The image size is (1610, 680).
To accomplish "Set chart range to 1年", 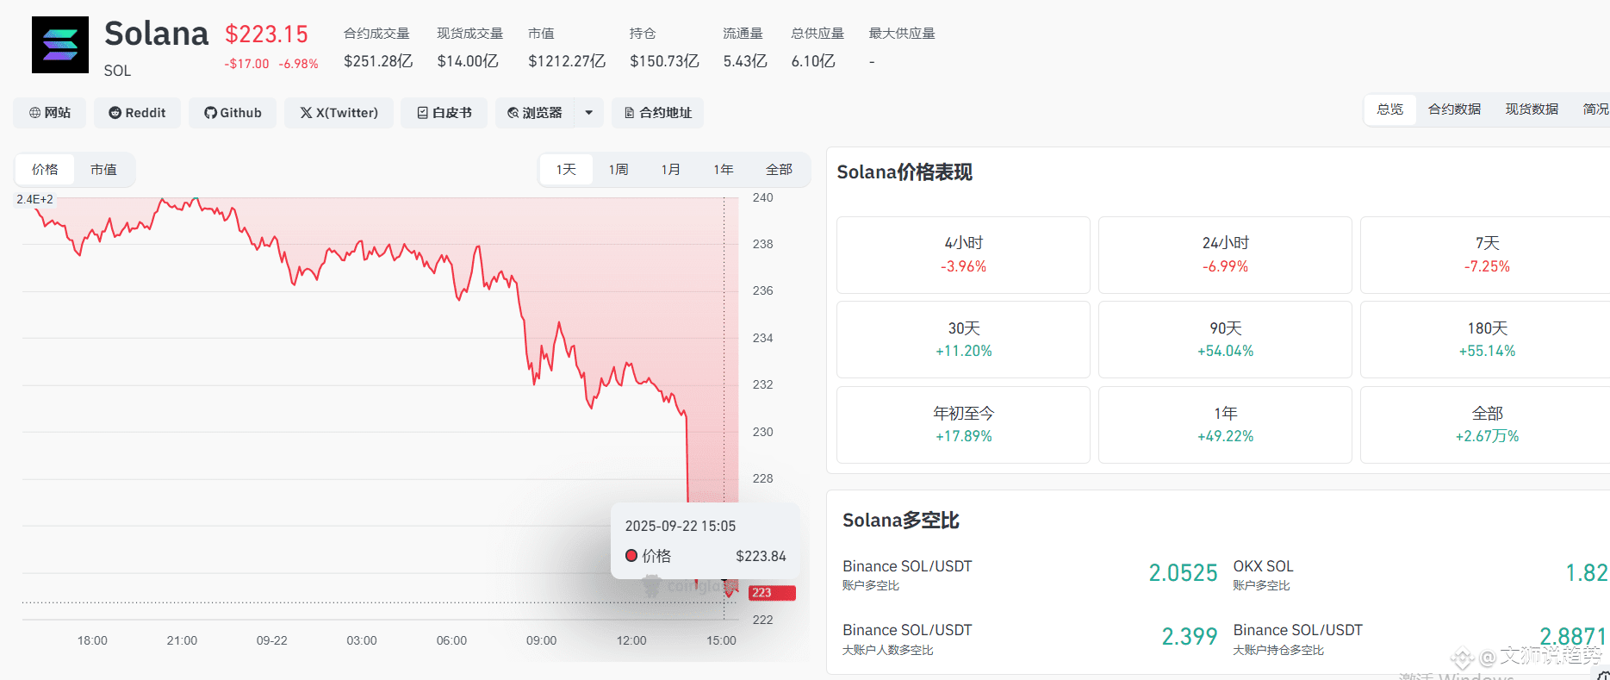I will pyautogui.click(x=724, y=170).
